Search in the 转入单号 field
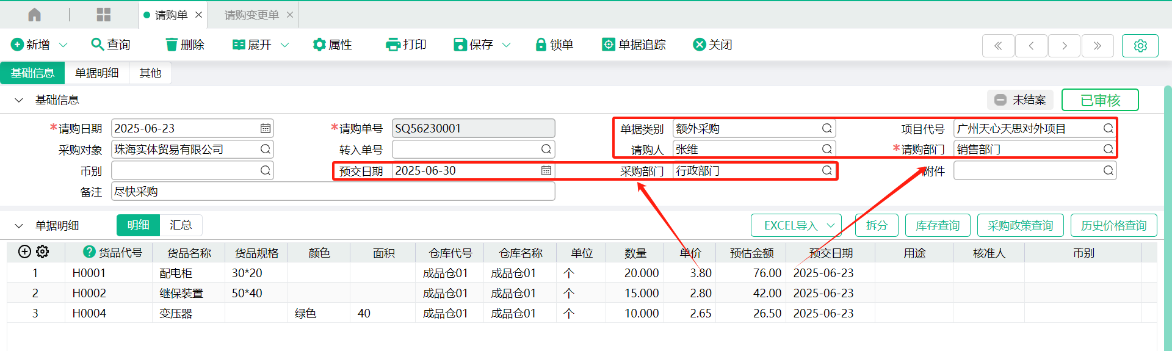The height and width of the screenshot is (351, 1172). click(x=546, y=149)
